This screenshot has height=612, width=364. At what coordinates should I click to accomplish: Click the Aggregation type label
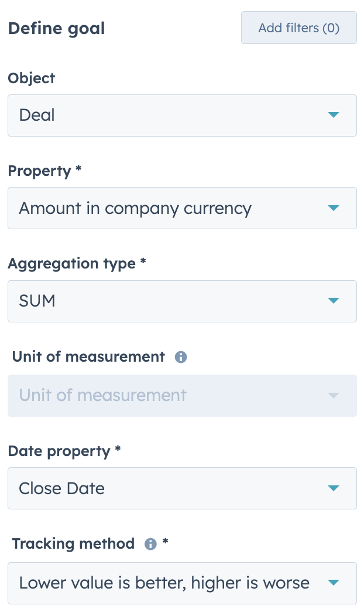[x=71, y=264]
